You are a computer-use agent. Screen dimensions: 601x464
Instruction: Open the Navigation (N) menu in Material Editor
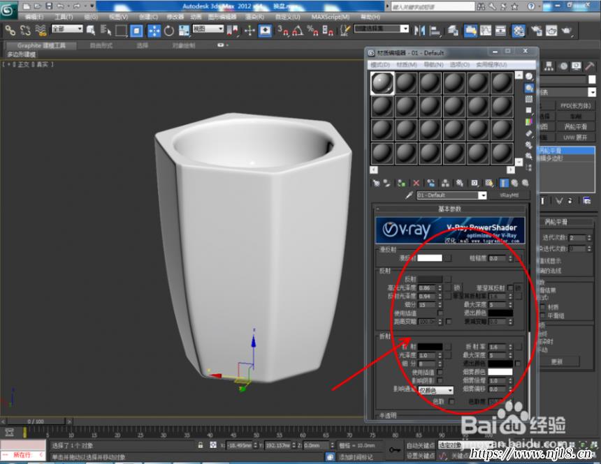[433, 65]
